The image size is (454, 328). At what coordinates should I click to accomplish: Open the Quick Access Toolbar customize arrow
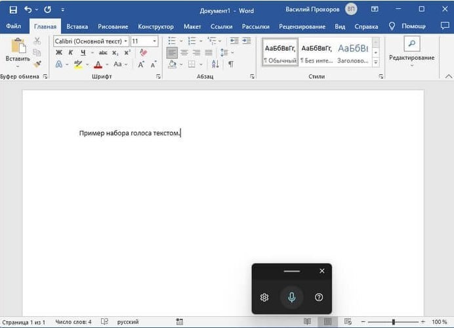click(62, 10)
